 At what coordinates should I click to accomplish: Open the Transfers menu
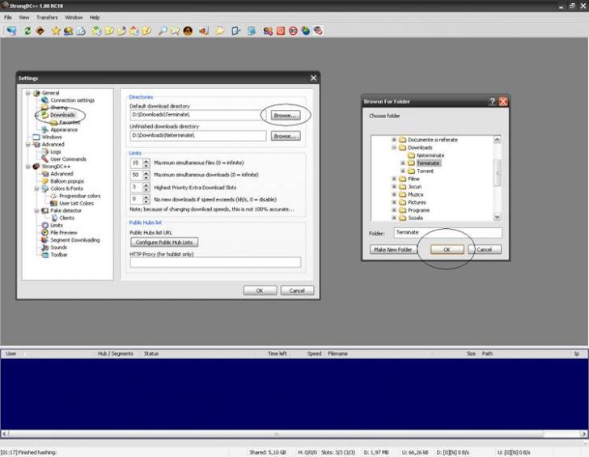click(47, 17)
